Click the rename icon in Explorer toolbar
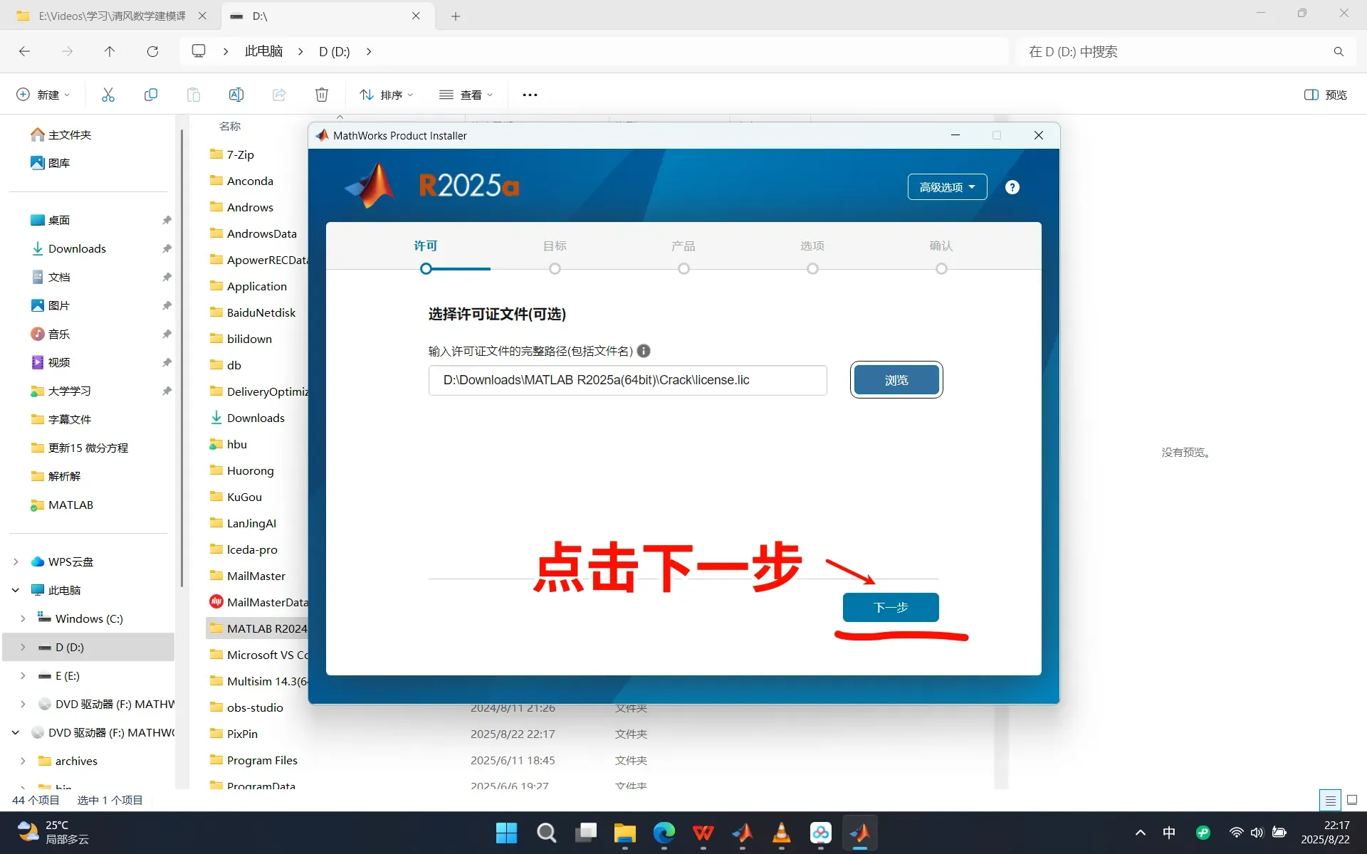 pos(236,95)
